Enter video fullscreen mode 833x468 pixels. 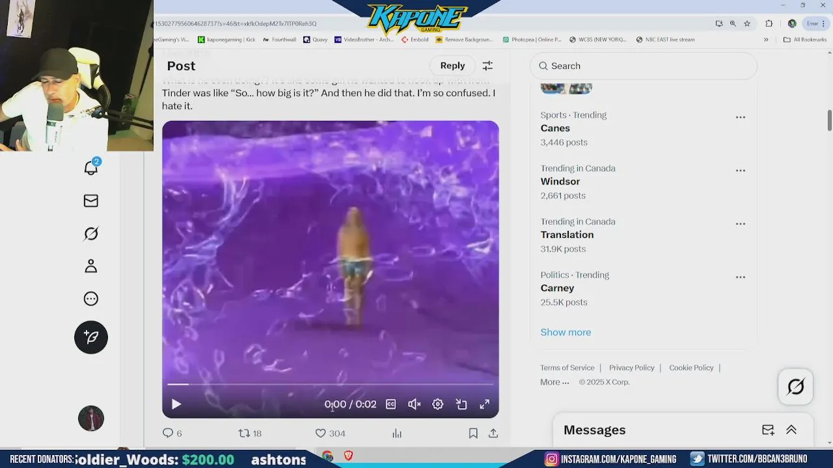tap(485, 404)
